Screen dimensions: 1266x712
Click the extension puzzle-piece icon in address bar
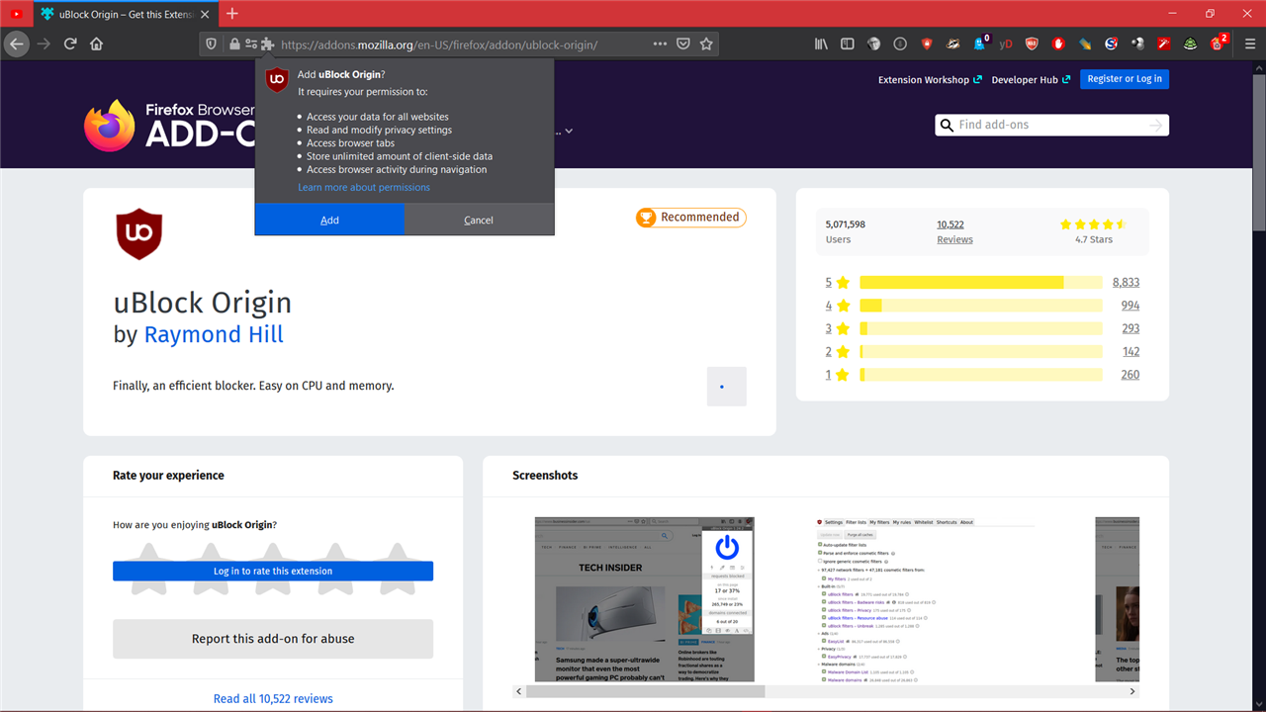[267, 44]
